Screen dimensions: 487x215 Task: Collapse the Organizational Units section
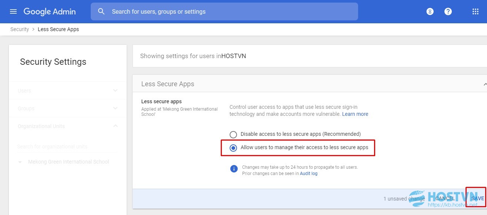116,126
